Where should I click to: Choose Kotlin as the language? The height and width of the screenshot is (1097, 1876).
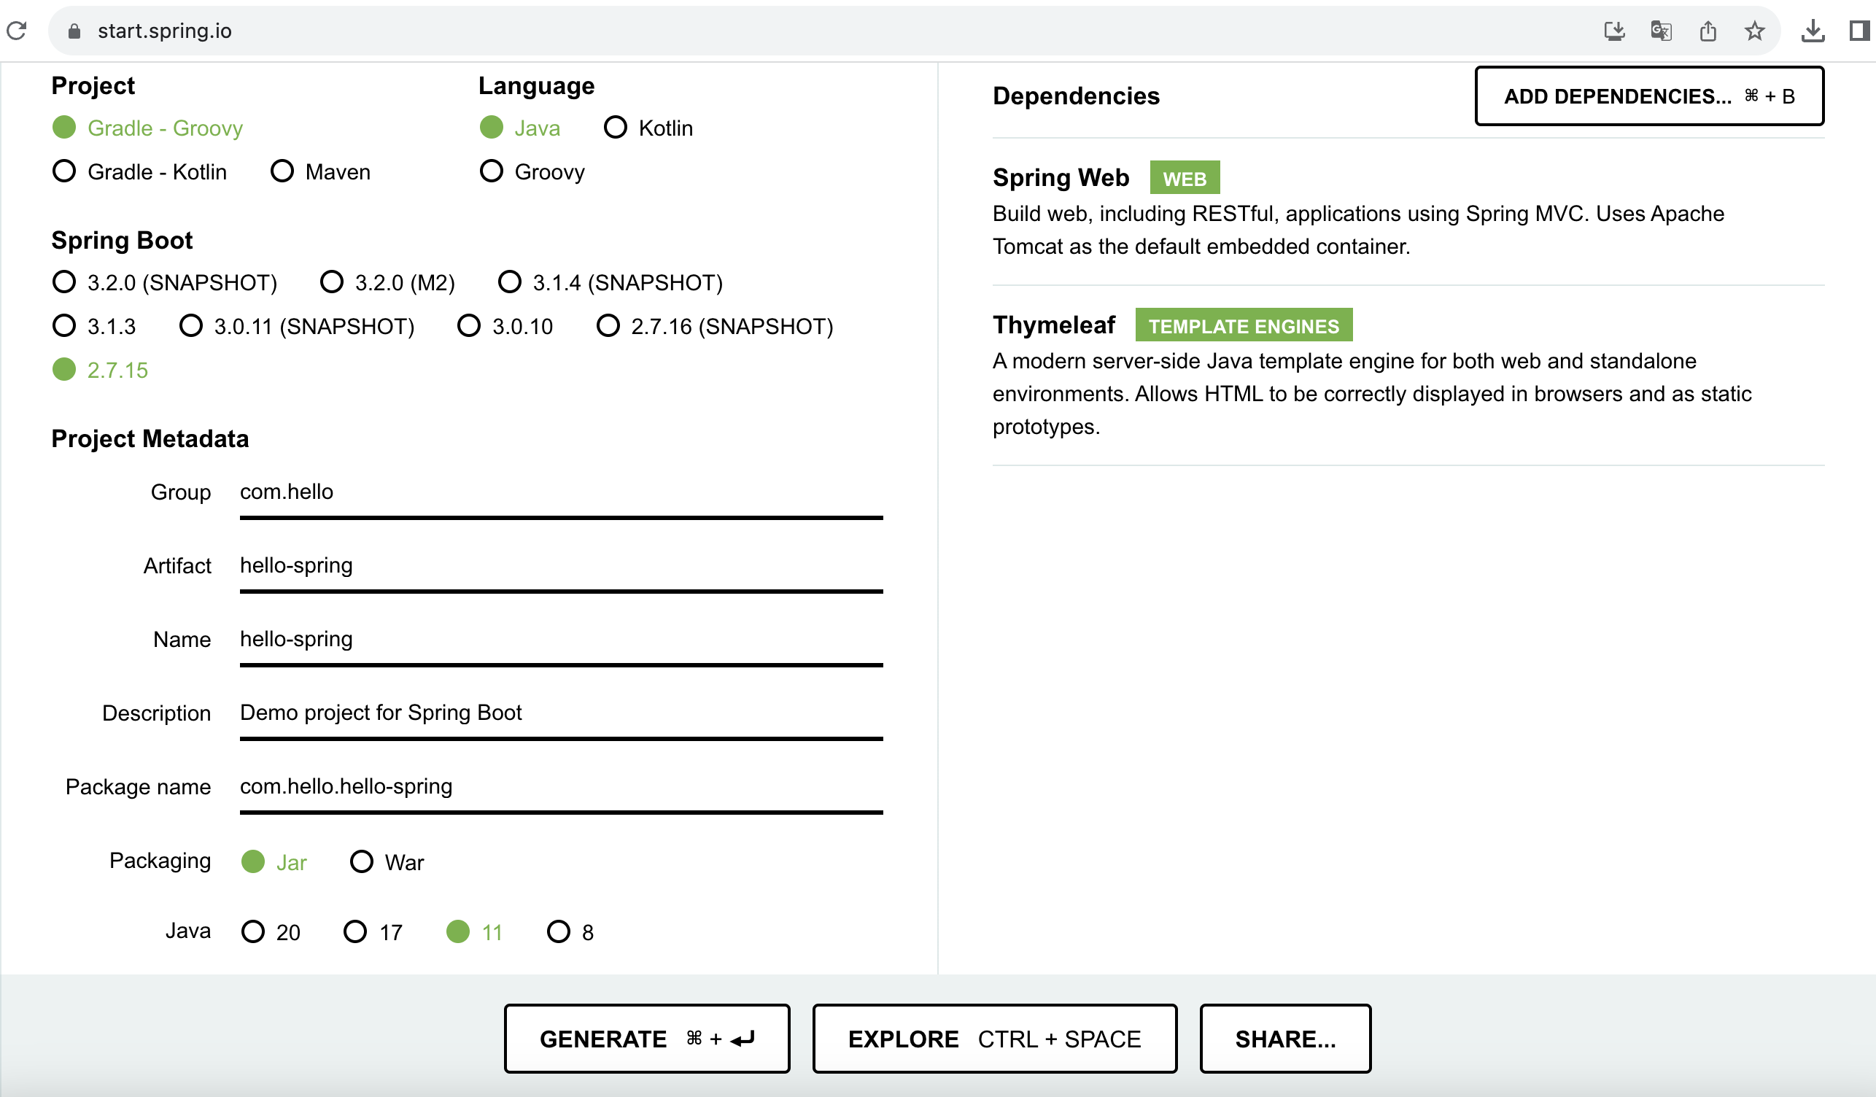pyautogui.click(x=648, y=127)
